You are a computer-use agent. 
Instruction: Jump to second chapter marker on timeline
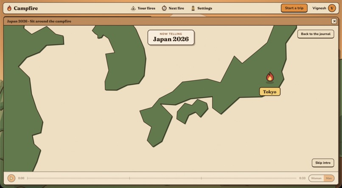coord(201,178)
